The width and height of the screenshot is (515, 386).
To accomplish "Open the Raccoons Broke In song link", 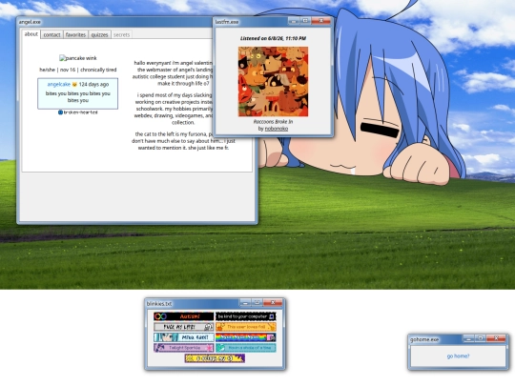I will 273,121.
